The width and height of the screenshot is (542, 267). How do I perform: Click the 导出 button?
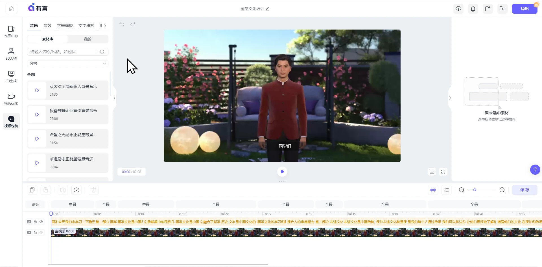tap(525, 9)
